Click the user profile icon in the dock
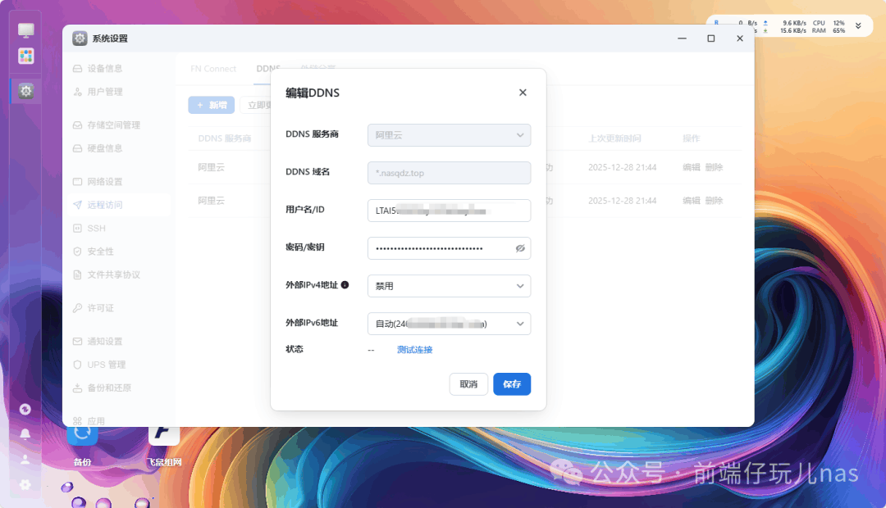886x508 pixels. 25,459
